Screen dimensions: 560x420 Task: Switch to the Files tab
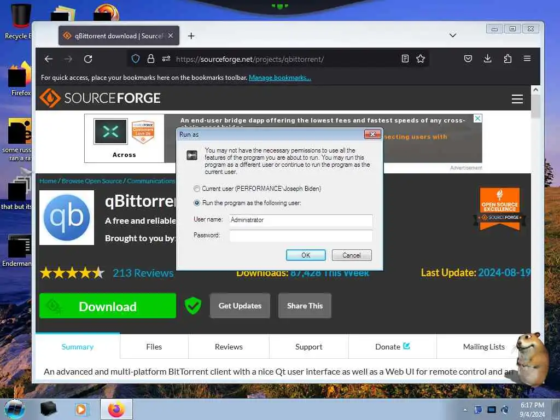point(154,346)
